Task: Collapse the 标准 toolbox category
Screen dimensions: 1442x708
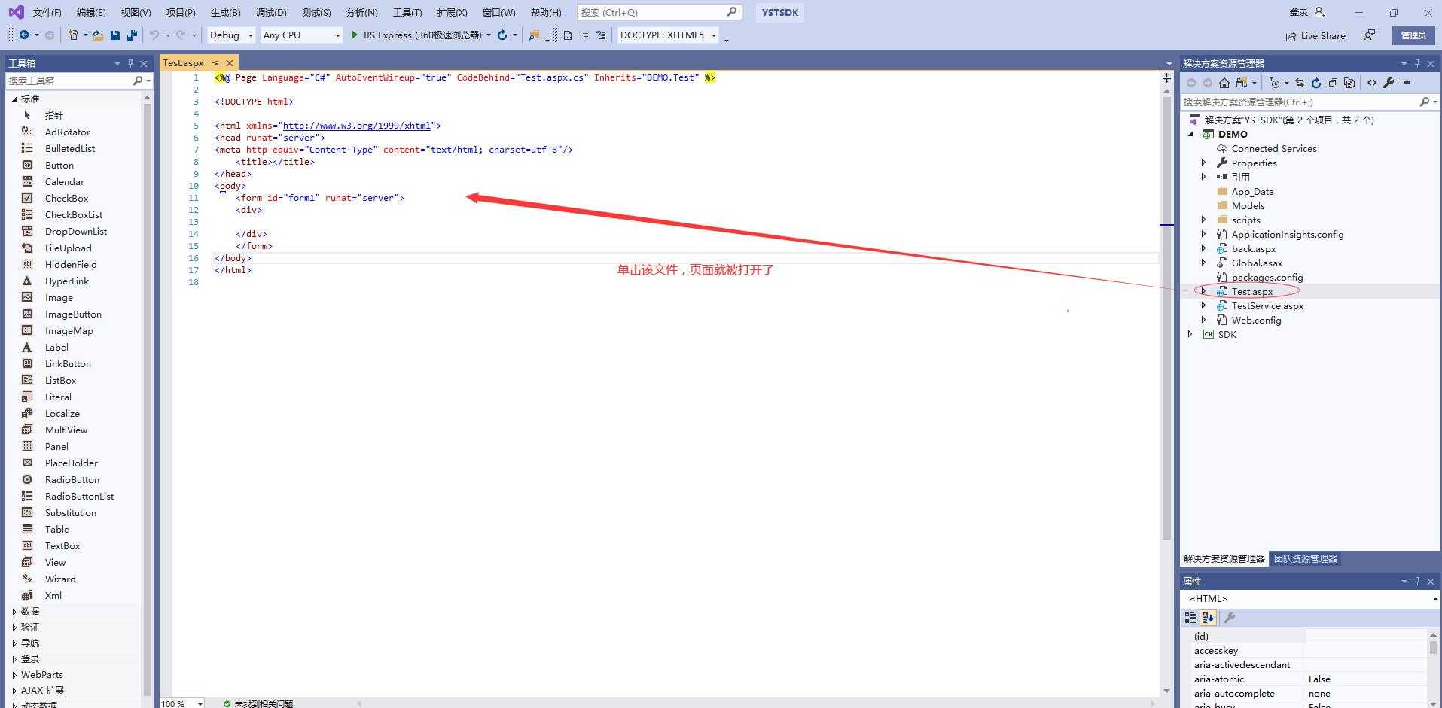Action: (14, 99)
